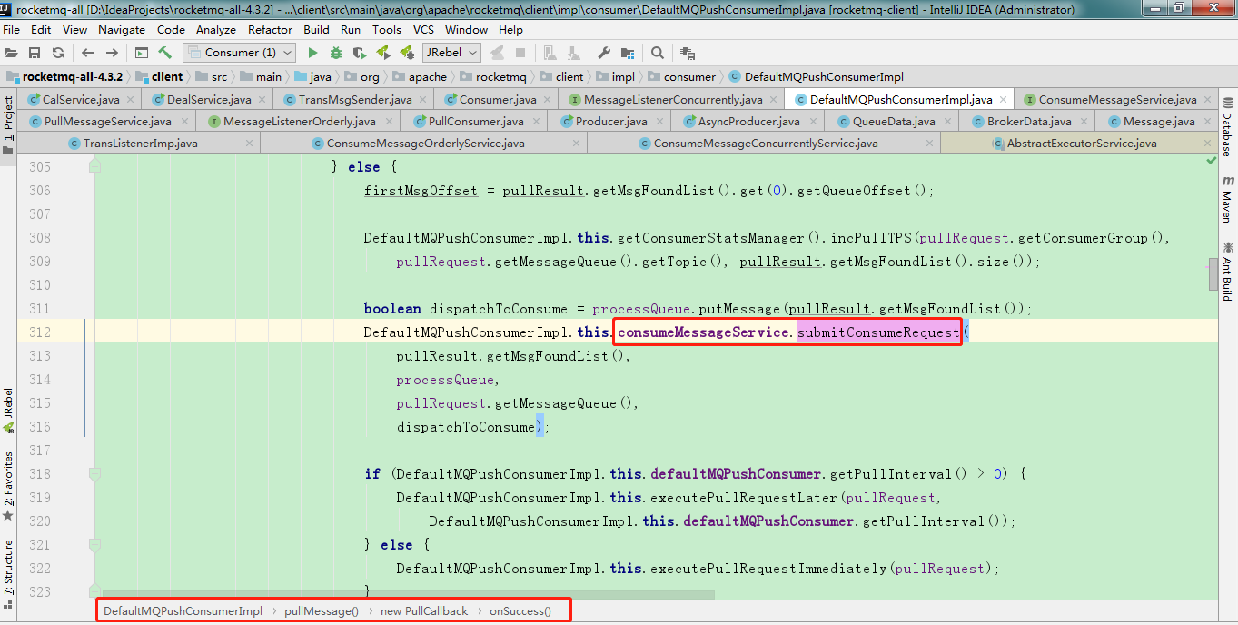
Task: Open Project Structure toolbar icon
Action: [629, 53]
